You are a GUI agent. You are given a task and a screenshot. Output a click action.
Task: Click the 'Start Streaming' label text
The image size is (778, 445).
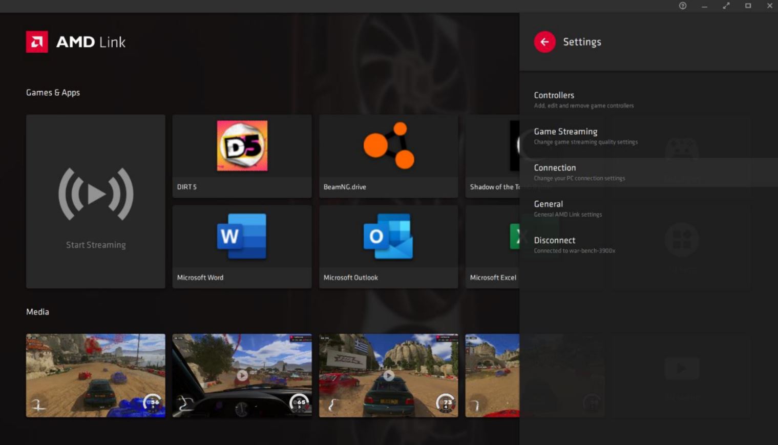pos(96,245)
